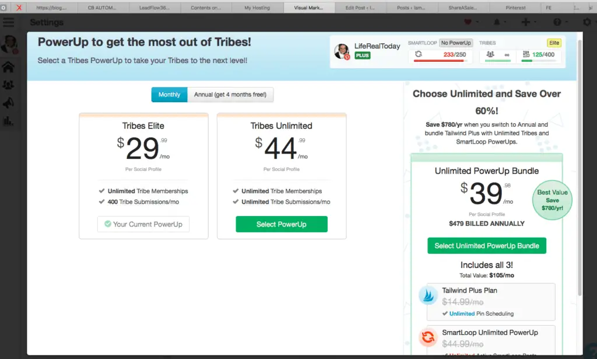This screenshot has height=359, width=597.
Task: Click the 400 Tribe Submissions/mo feature
Action: [143, 202]
